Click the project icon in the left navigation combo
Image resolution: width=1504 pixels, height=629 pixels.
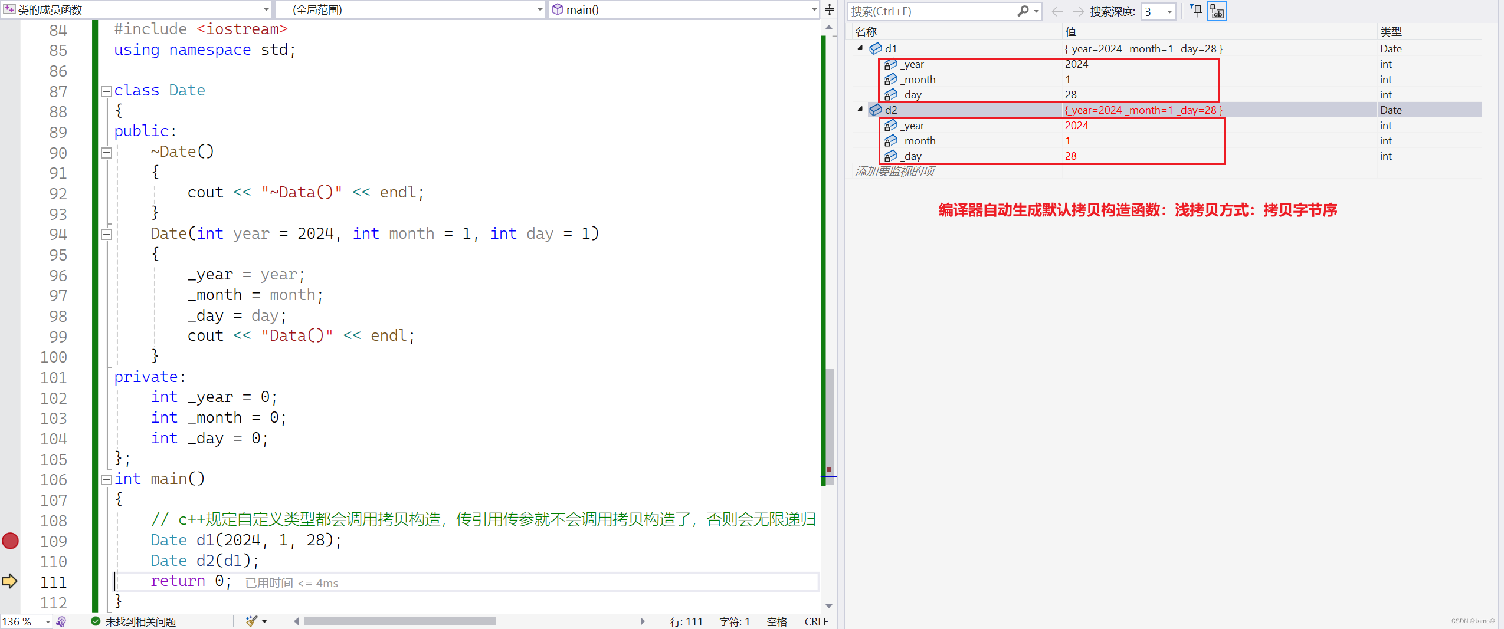tap(9, 9)
